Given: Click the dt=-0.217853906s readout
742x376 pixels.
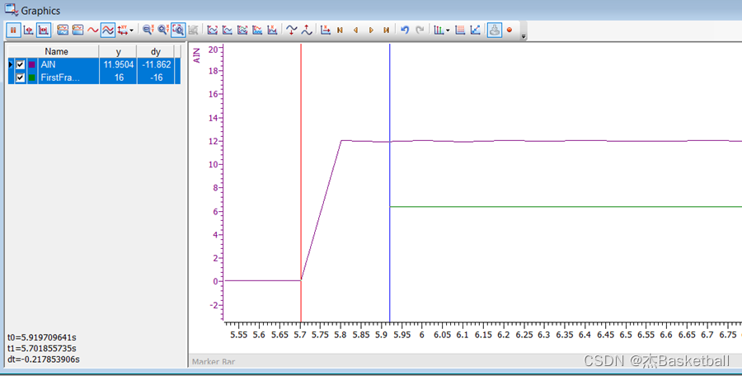Looking at the screenshot, I should (44, 360).
